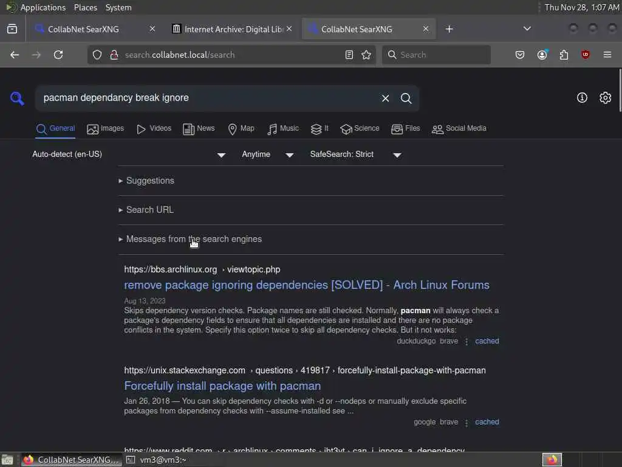Click the browser address bar URL

click(x=230, y=55)
